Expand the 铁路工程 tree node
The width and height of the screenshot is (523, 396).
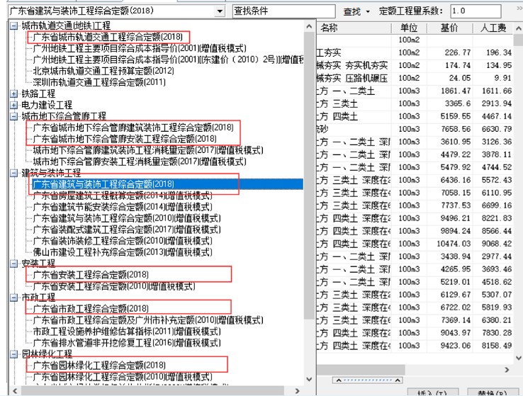click(x=13, y=94)
